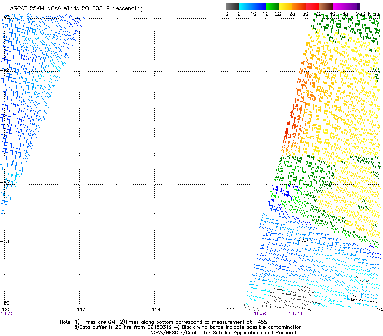Click the purple 16:30 time under -120
This screenshot has height=336, width=383.
pyautogui.click(x=7, y=314)
